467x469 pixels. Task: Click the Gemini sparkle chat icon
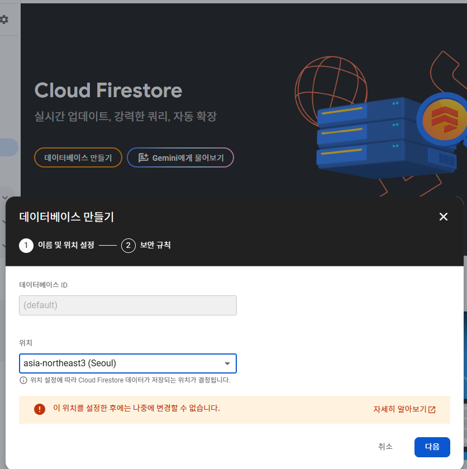(x=144, y=157)
